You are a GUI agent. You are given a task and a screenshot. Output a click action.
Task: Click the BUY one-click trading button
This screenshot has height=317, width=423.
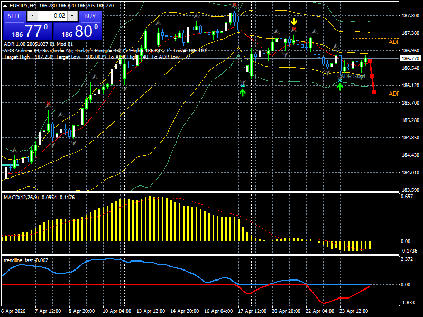(x=90, y=16)
